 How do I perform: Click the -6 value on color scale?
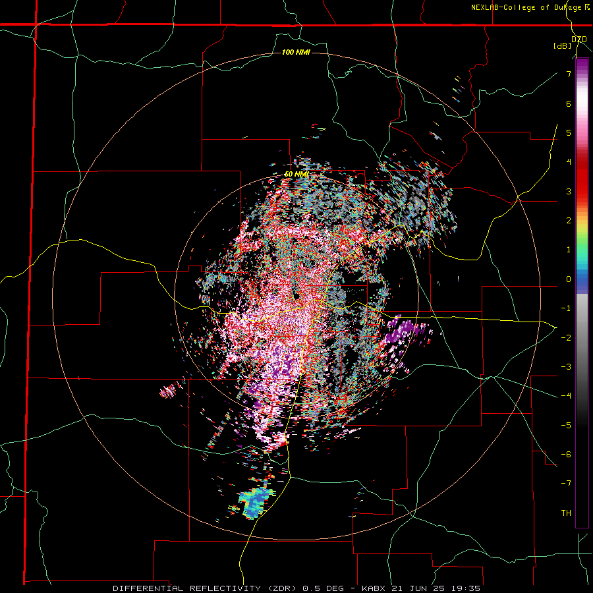pyautogui.click(x=566, y=454)
